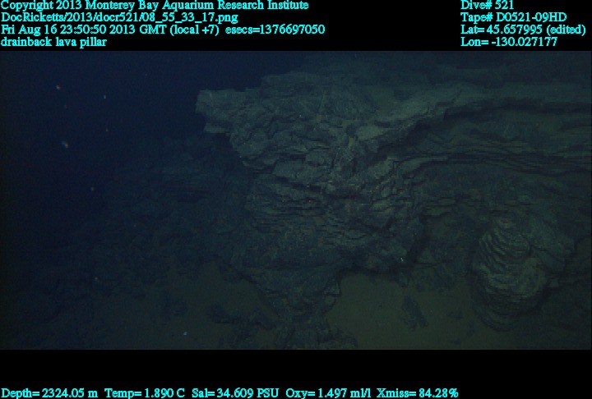This screenshot has height=399, width=592.
Task: Click the 'Tape# D0521-09HD' label
Action: coord(513,17)
